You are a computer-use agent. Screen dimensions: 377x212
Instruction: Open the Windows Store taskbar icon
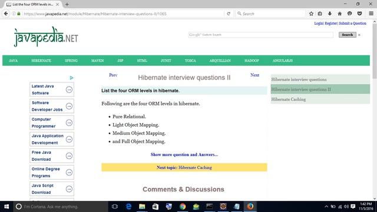click(156, 207)
